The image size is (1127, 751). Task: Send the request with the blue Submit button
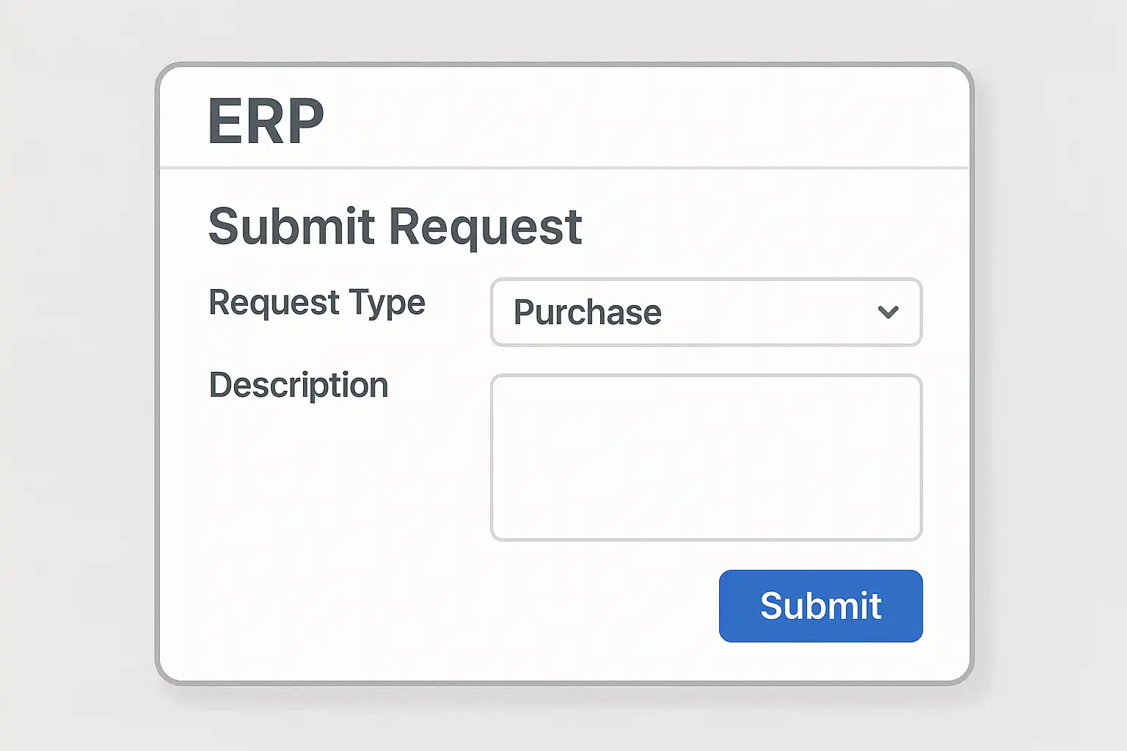820,606
